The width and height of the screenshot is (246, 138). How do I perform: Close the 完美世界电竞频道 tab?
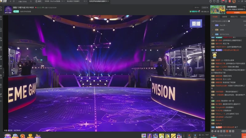tap(109, 1)
